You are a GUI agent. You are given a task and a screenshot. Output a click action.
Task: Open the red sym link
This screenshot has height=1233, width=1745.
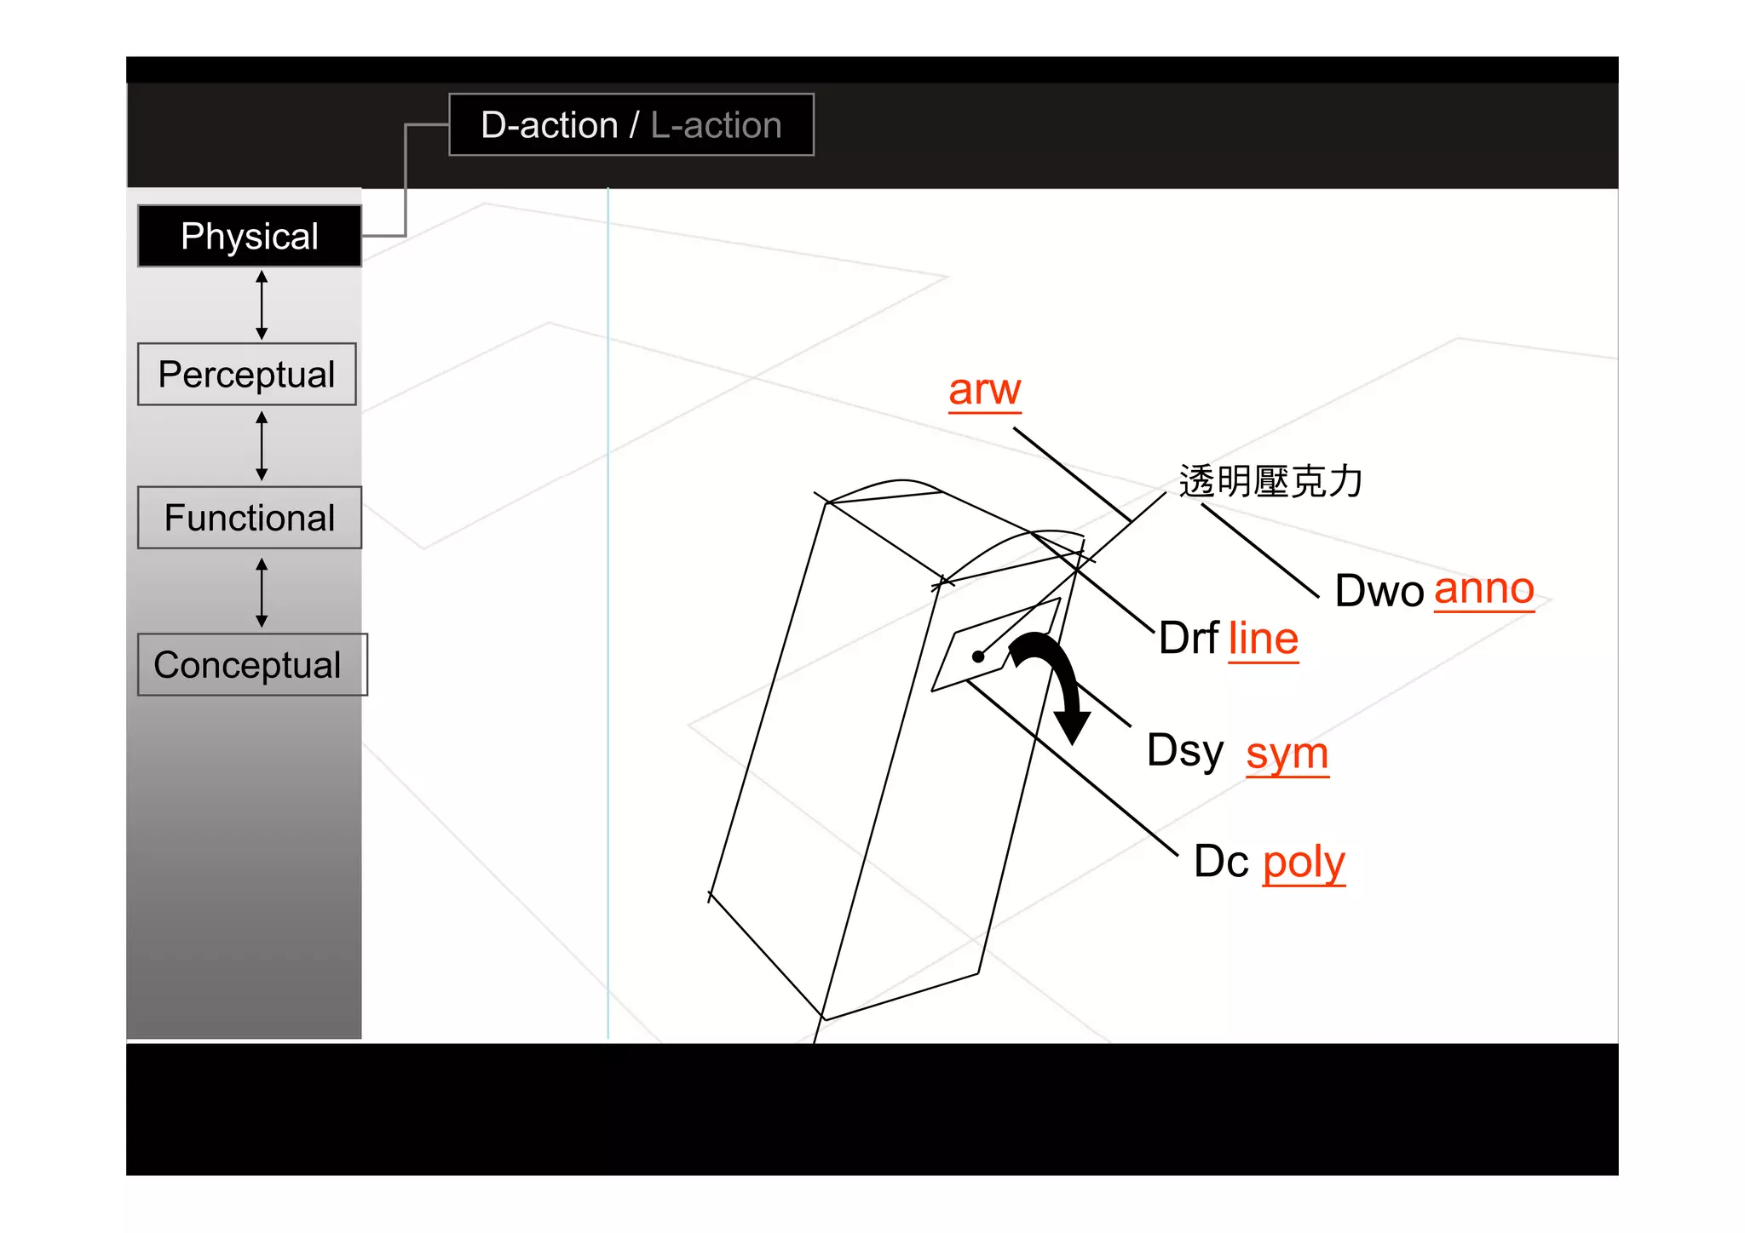(1287, 754)
